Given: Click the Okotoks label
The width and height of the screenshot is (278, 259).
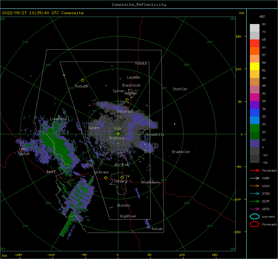Looking at the screenshot, I should click(x=124, y=205).
